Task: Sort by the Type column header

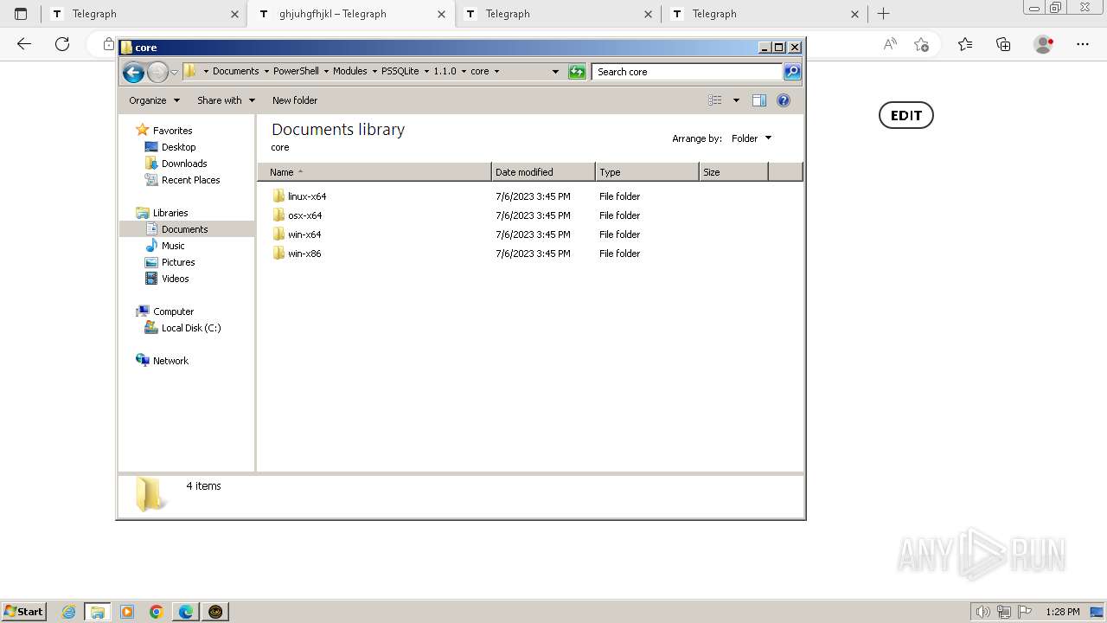Action: (x=647, y=172)
